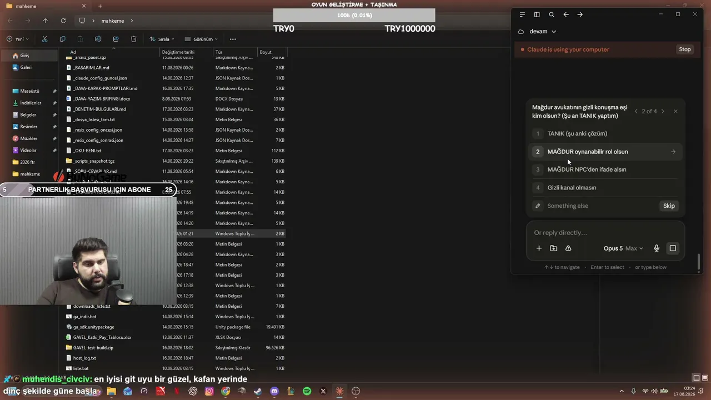
Task: Sort by Değiştirme tarihi column
Action: click(187, 52)
